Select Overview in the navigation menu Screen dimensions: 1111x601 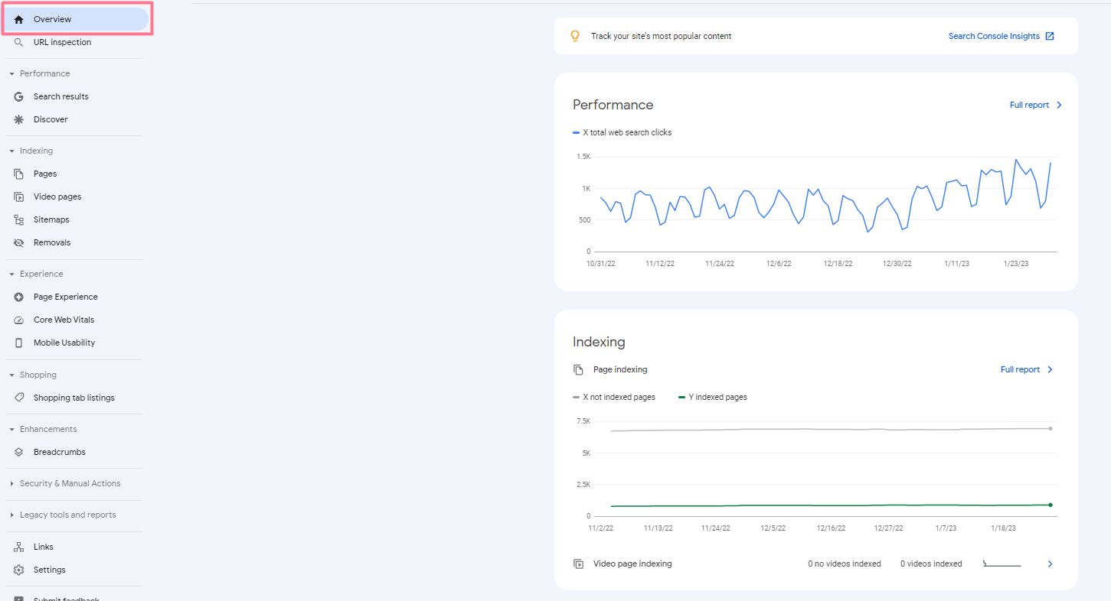pyautogui.click(x=52, y=19)
